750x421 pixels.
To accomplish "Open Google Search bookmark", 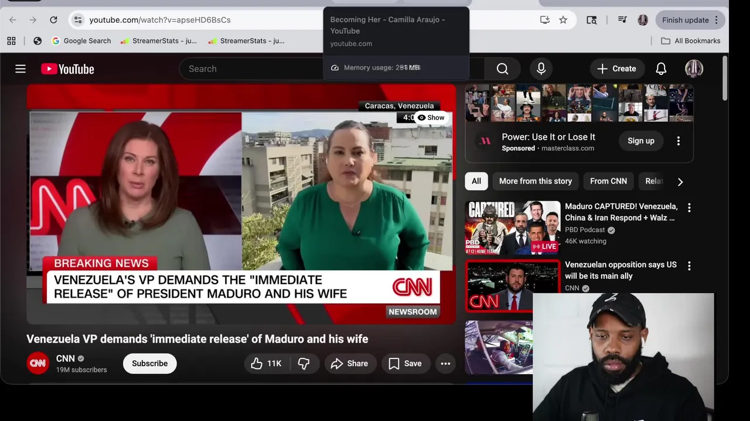I will coord(81,41).
